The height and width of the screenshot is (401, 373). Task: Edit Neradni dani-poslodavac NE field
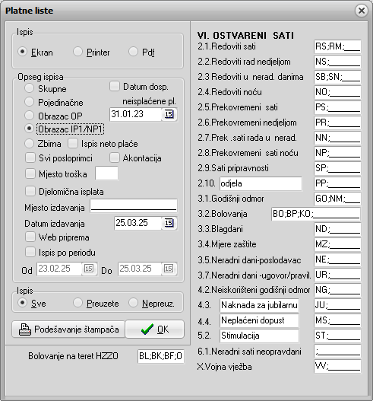pos(337,259)
